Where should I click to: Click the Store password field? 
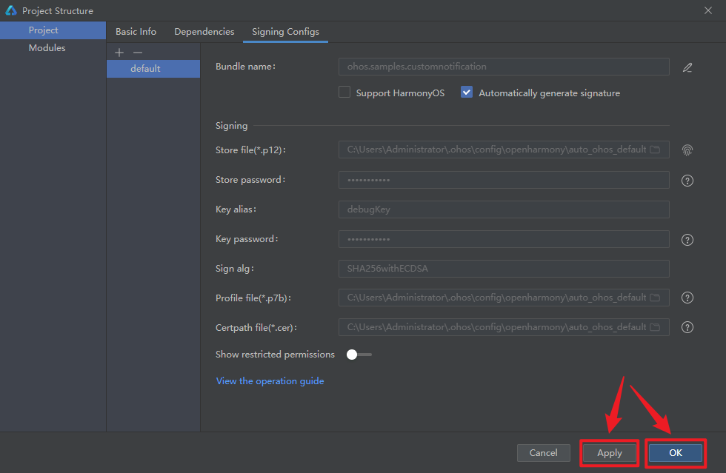[504, 180]
